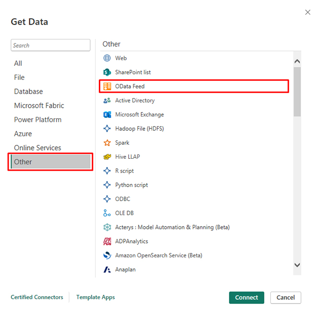Screen dimensions: 312x316
Task: Show All connectors category
Action: 18,63
